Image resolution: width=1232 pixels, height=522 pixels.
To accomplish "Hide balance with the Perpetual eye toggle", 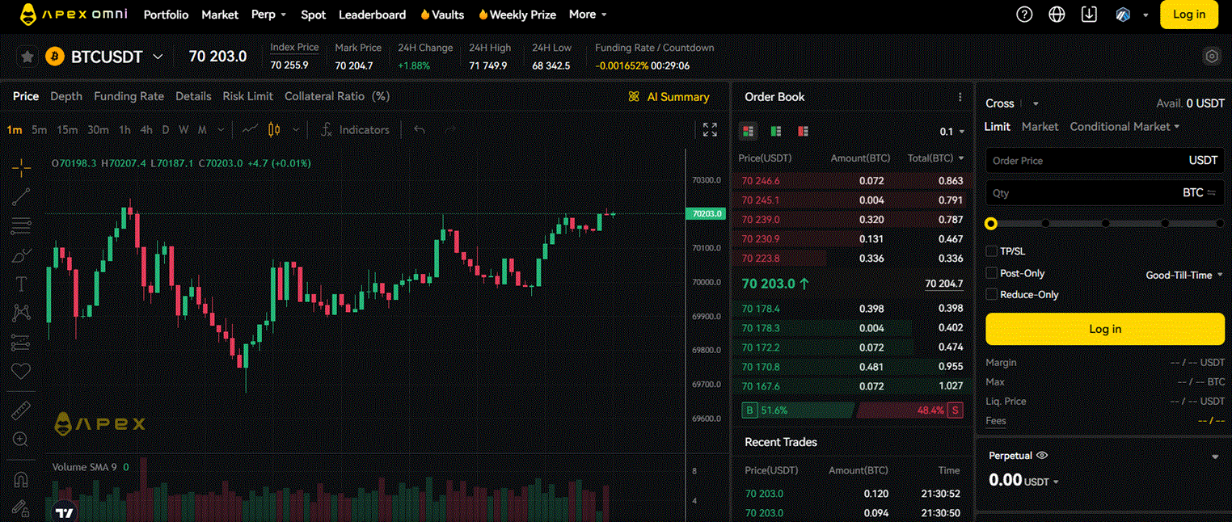I will (1041, 455).
